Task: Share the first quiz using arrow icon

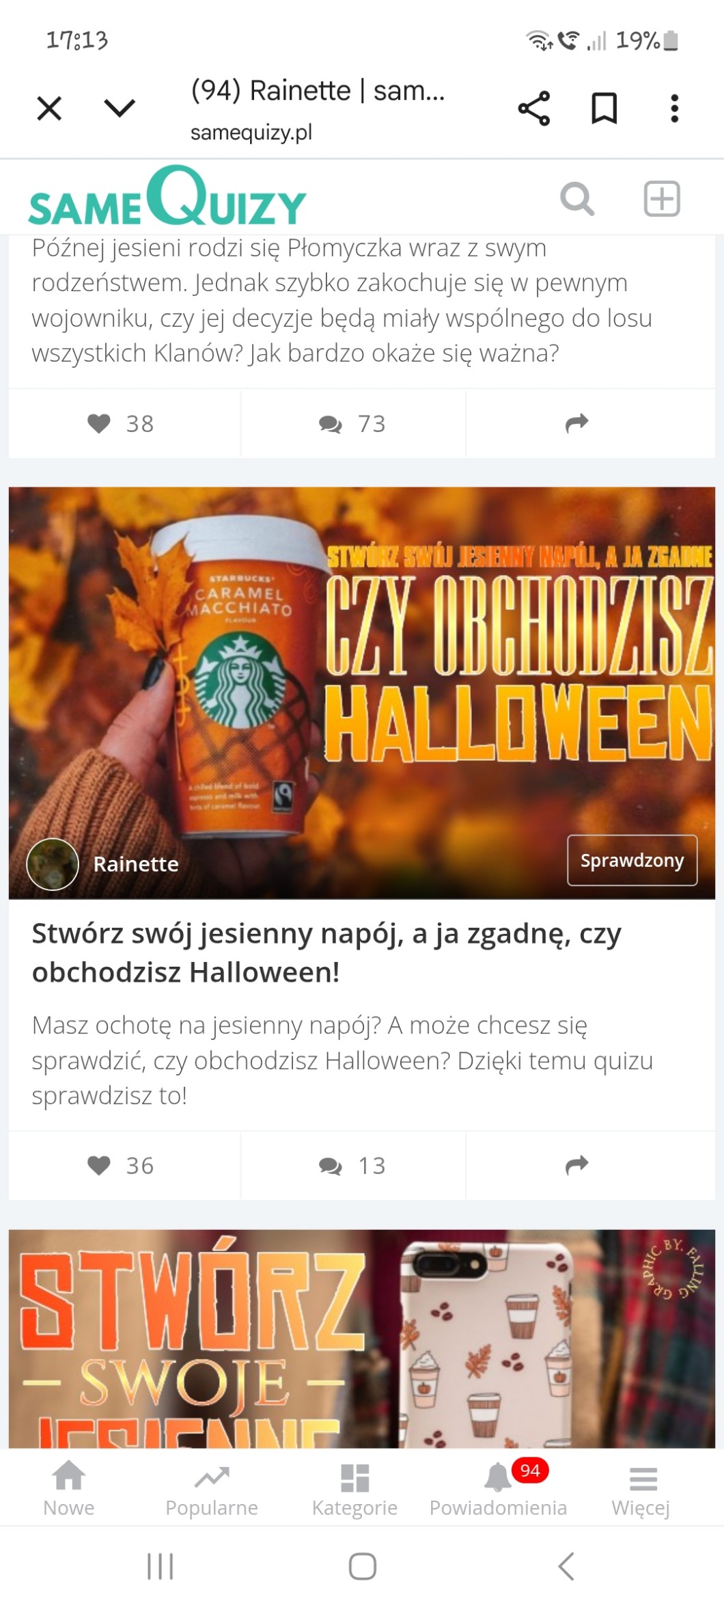Action: tap(577, 423)
